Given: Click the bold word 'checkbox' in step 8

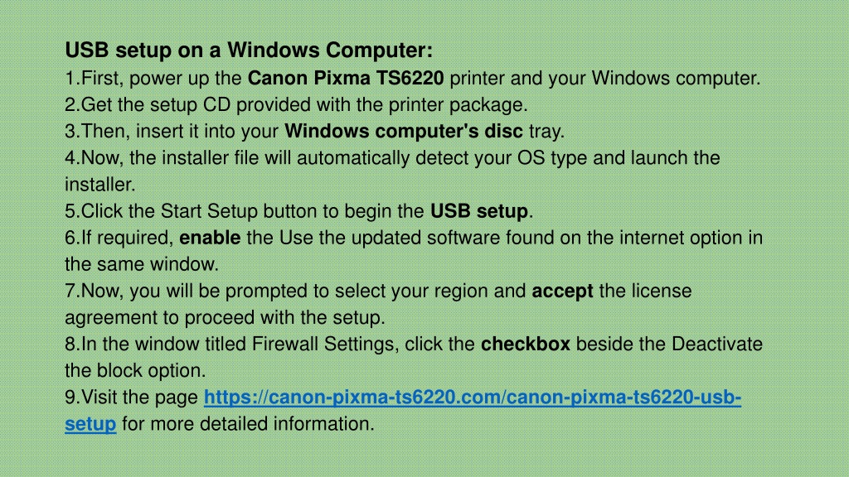Looking at the screenshot, I should [x=525, y=344].
